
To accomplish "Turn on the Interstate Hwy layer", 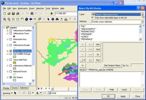I will pos(11,39).
